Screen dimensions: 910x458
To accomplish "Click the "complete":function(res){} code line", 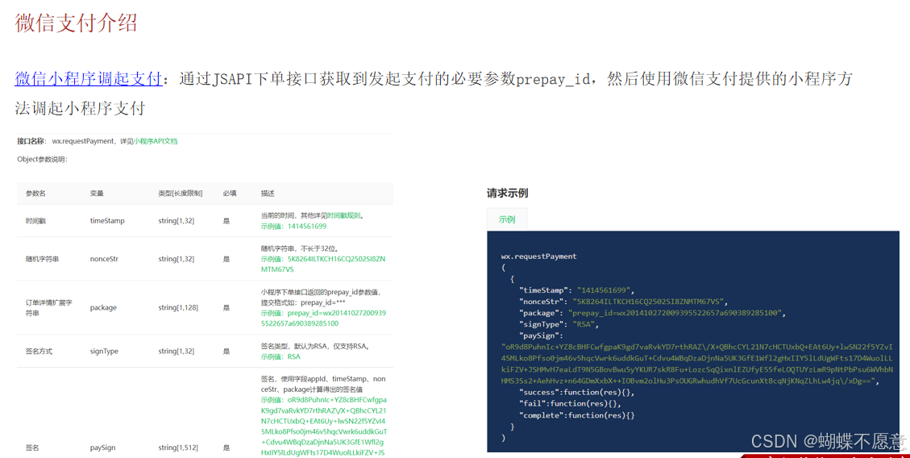I will click(x=577, y=415).
